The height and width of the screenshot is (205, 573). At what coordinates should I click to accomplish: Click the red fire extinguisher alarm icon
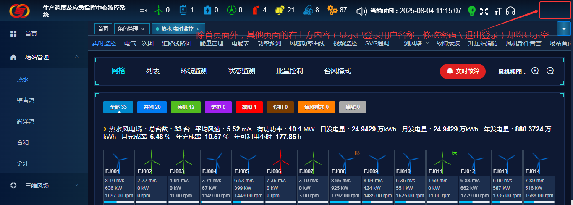256,10
